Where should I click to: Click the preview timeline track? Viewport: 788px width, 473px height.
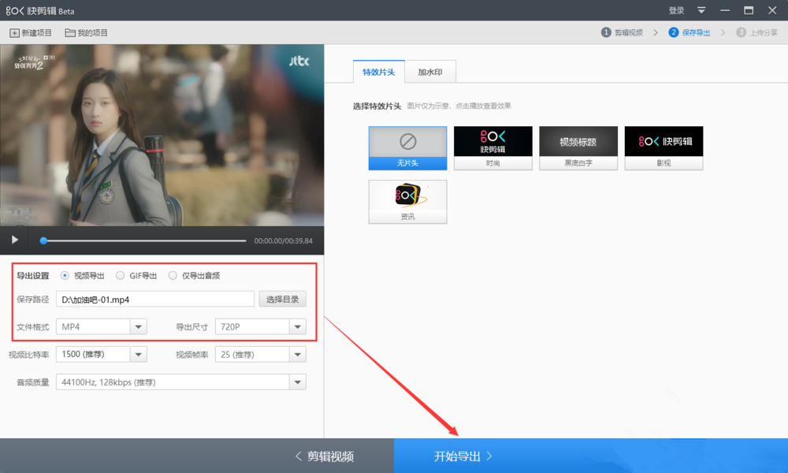(145, 240)
